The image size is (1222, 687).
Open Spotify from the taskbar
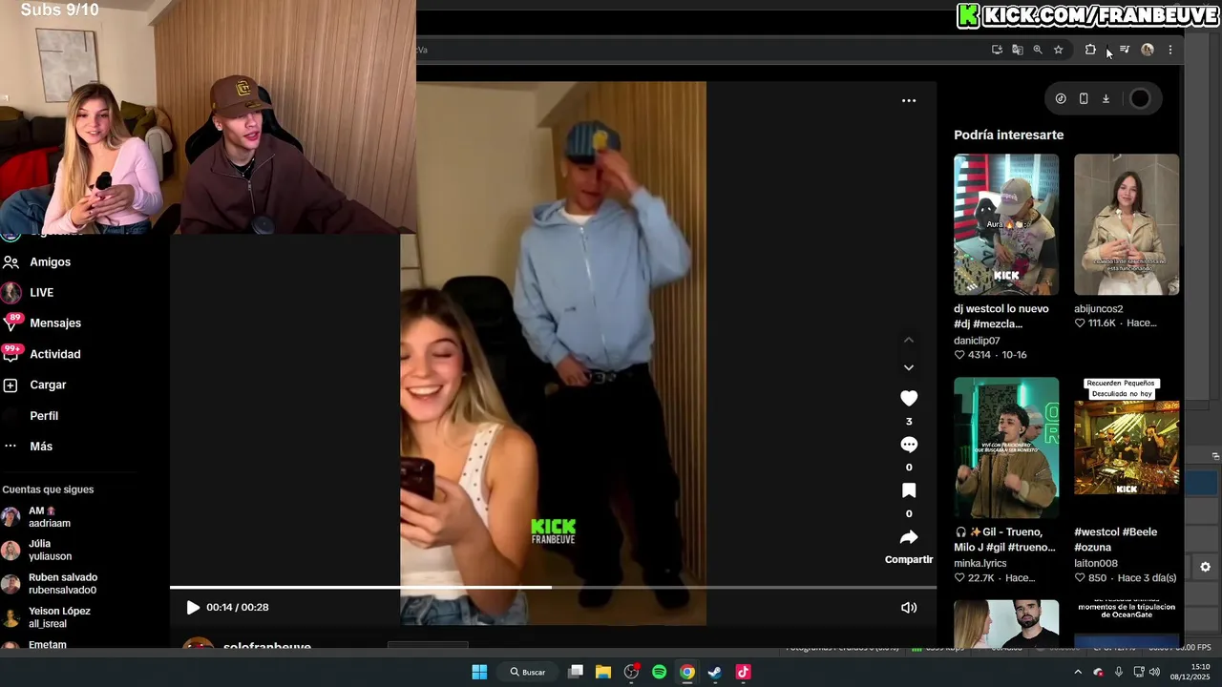click(659, 672)
